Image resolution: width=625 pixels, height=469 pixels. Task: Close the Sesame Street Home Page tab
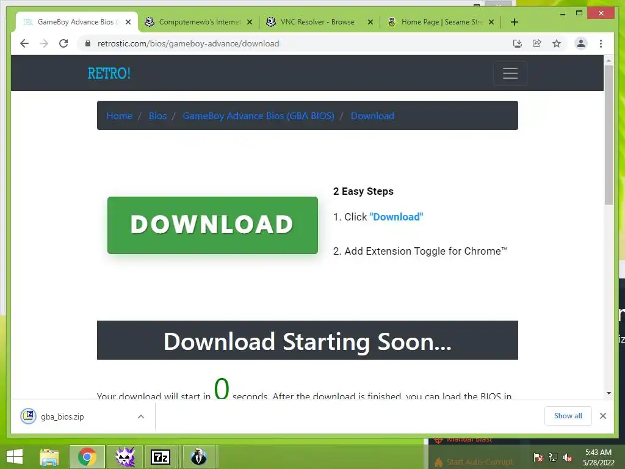(x=491, y=22)
